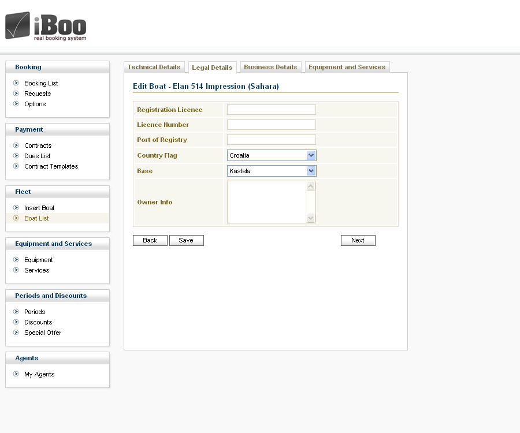Screen dimensions: 520x433
Task: Click the arrow icon beside Insert Boat
Action: pos(16,208)
